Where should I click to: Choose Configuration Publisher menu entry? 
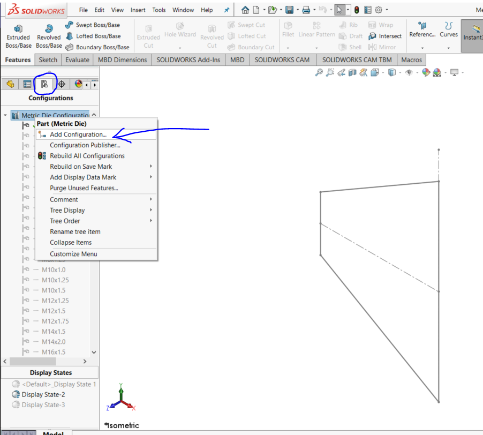96,145
